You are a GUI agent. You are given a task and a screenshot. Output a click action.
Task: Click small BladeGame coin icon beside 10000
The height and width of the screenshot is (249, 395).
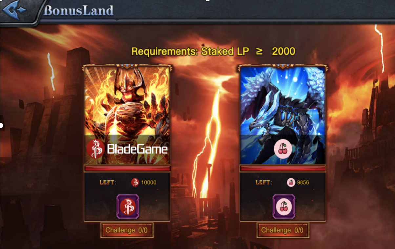click(135, 182)
